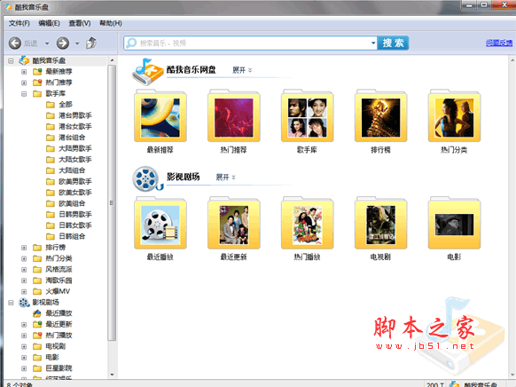Viewport: 516px width, 387px height.
Task: Open the 热门分类 folder thumbnail
Action: pos(454,116)
